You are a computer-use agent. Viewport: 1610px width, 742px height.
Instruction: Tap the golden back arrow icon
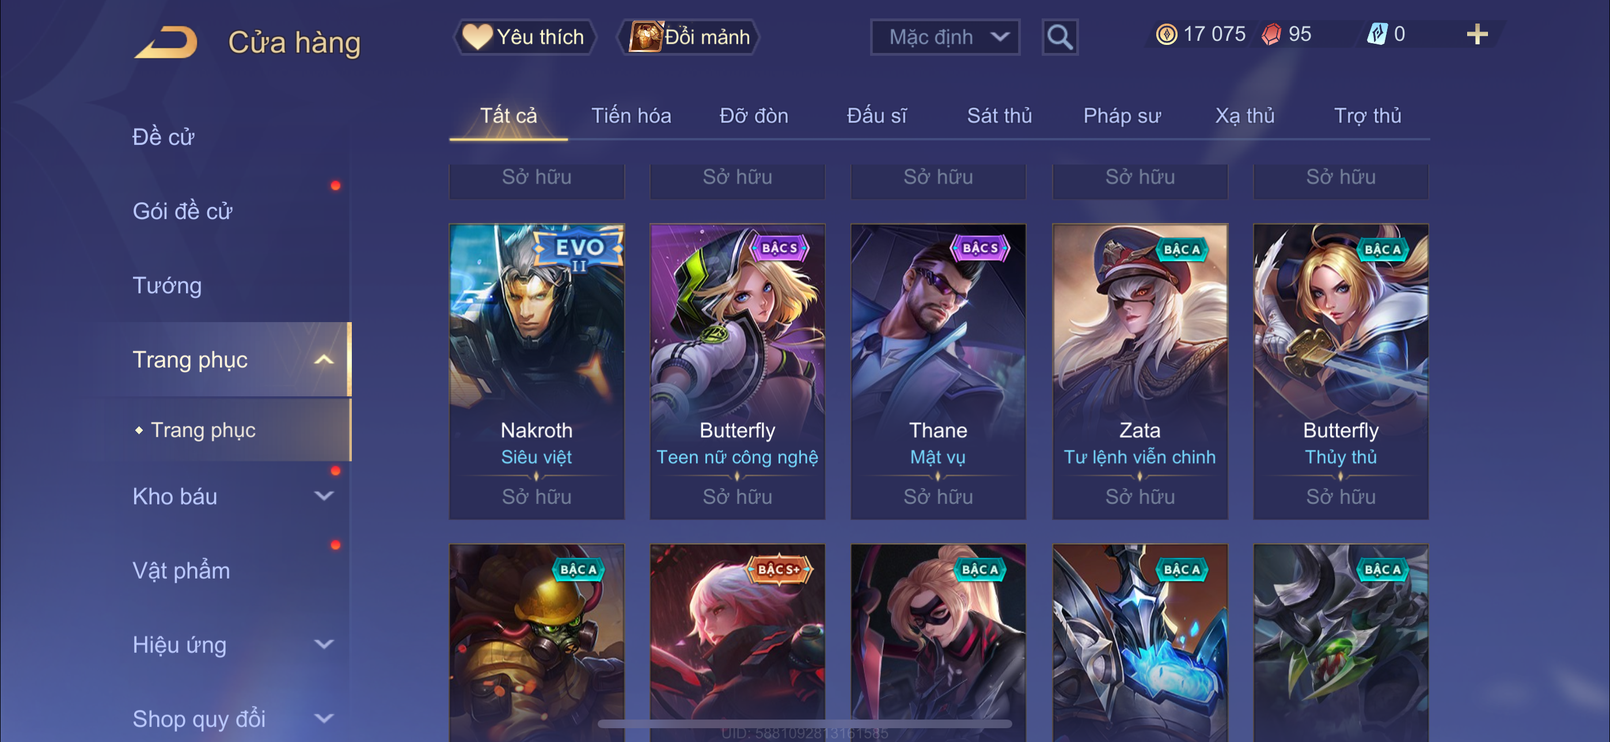(166, 42)
